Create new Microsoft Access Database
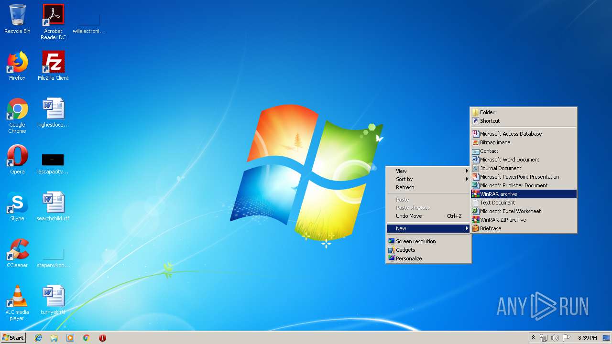Screen dimensions: 612x344 [x=524, y=134]
